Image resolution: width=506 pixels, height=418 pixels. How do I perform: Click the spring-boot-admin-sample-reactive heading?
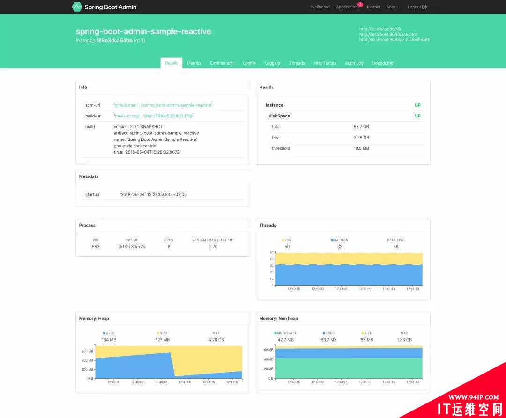[143, 31]
